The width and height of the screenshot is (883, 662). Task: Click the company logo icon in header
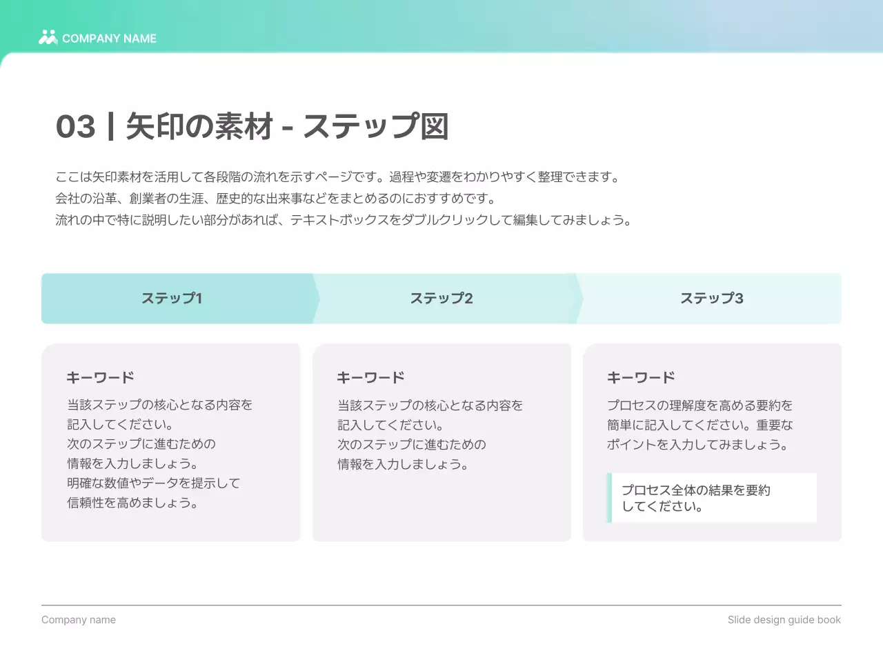(48, 37)
